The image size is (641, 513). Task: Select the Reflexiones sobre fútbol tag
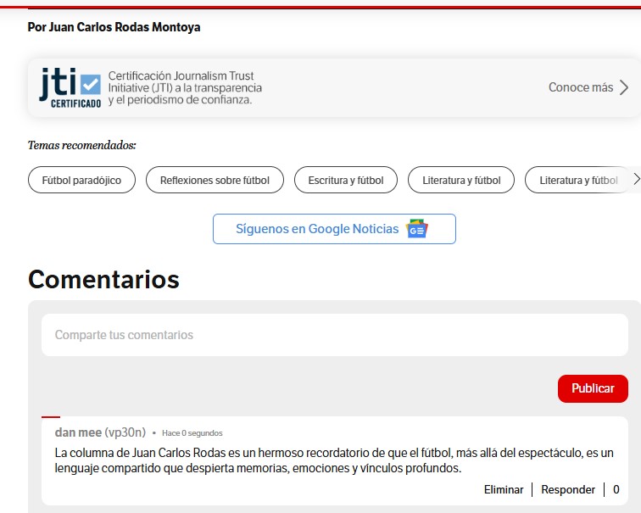click(215, 181)
